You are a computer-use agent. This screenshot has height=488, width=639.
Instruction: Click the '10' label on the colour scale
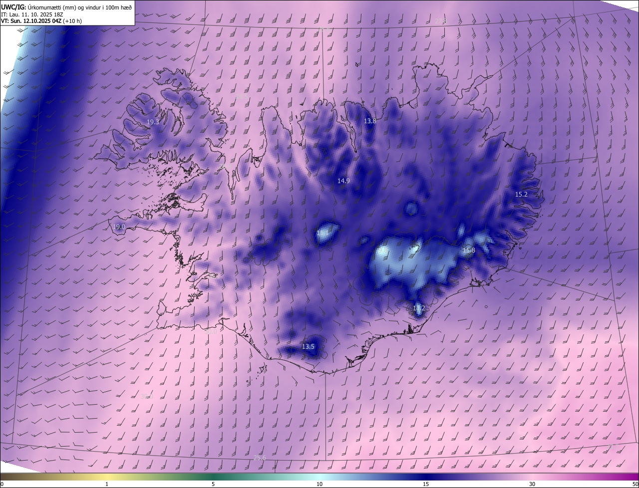point(319,484)
